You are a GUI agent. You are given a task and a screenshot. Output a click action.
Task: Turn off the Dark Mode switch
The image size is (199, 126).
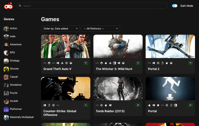(x=175, y=6)
